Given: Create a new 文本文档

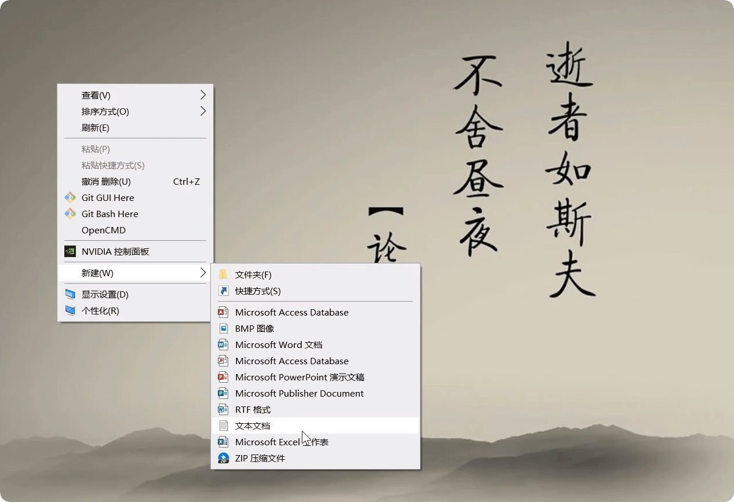Looking at the screenshot, I should 253,426.
